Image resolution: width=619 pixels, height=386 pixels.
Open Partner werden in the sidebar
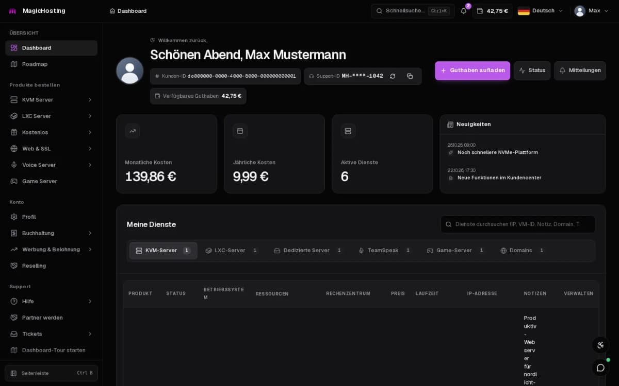51,318
